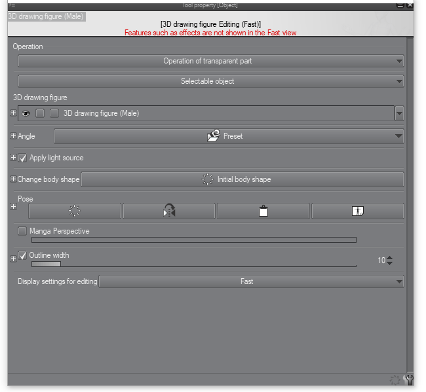
Task: Expand the Angle settings plus
Action: 13,135
